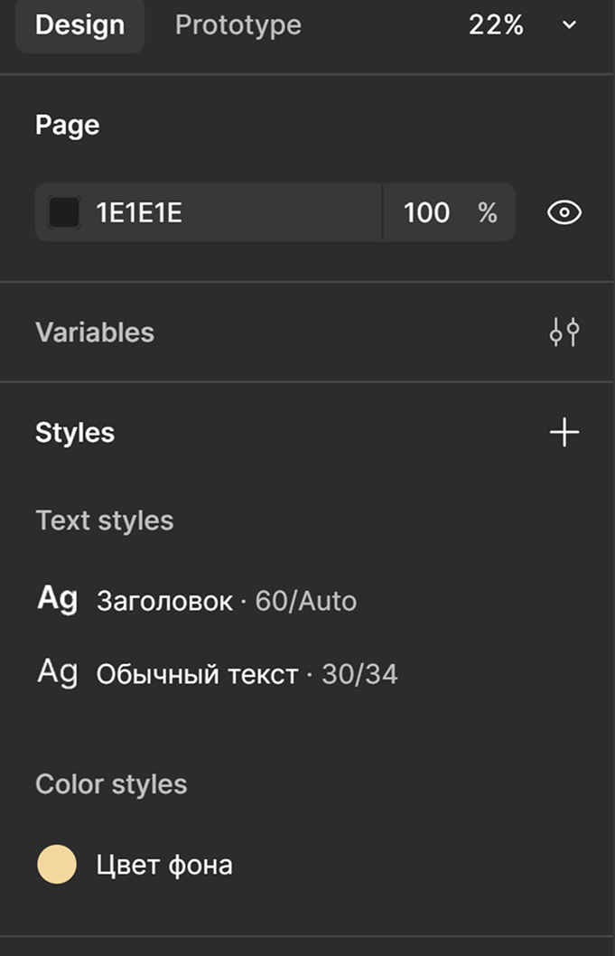Switch to the Design tab
The image size is (615, 956).
point(79,25)
